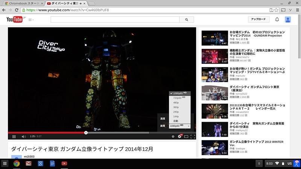
Task: Open Google Docs from the shelf
Action: pos(52,163)
